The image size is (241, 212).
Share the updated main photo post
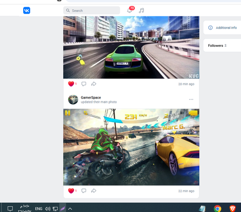pos(94,191)
